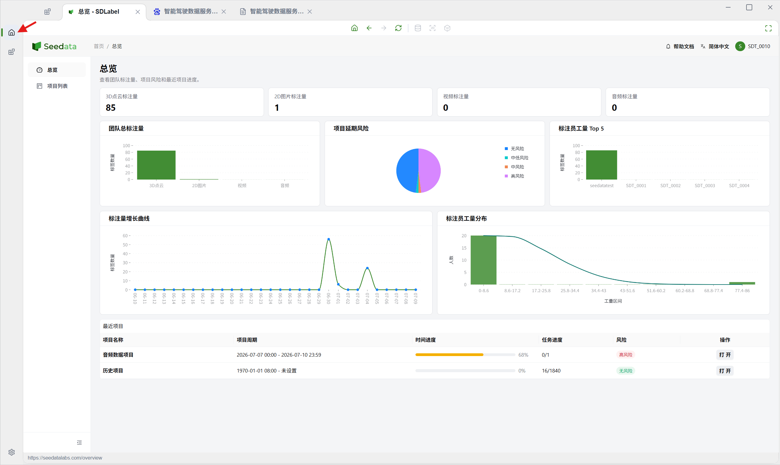Enter fullscreen with the expand icon
Screen dimensions: 780x465
768,28
